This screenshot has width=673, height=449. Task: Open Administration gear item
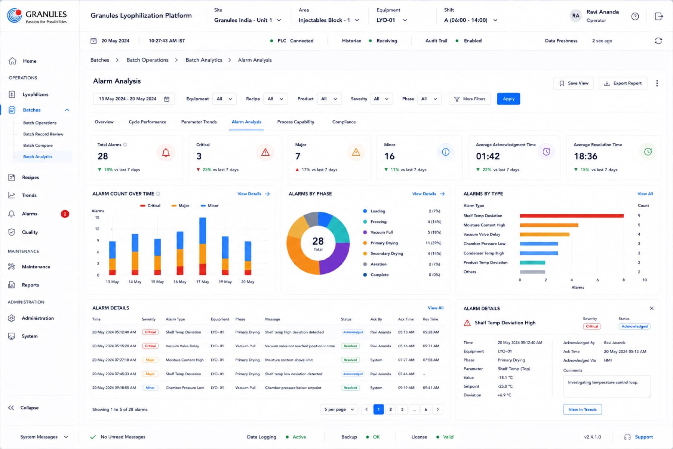coord(37,318)
